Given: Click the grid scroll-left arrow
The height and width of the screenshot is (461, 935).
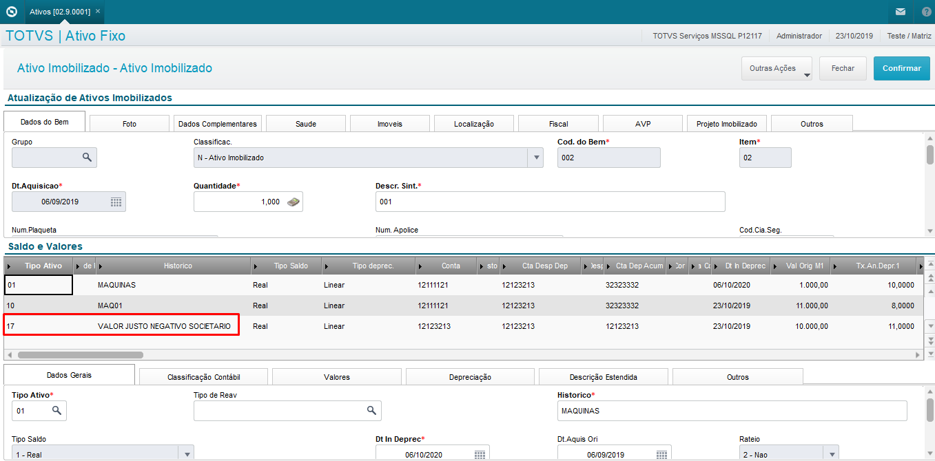Looking at the screenshot, I should [9, 355].
